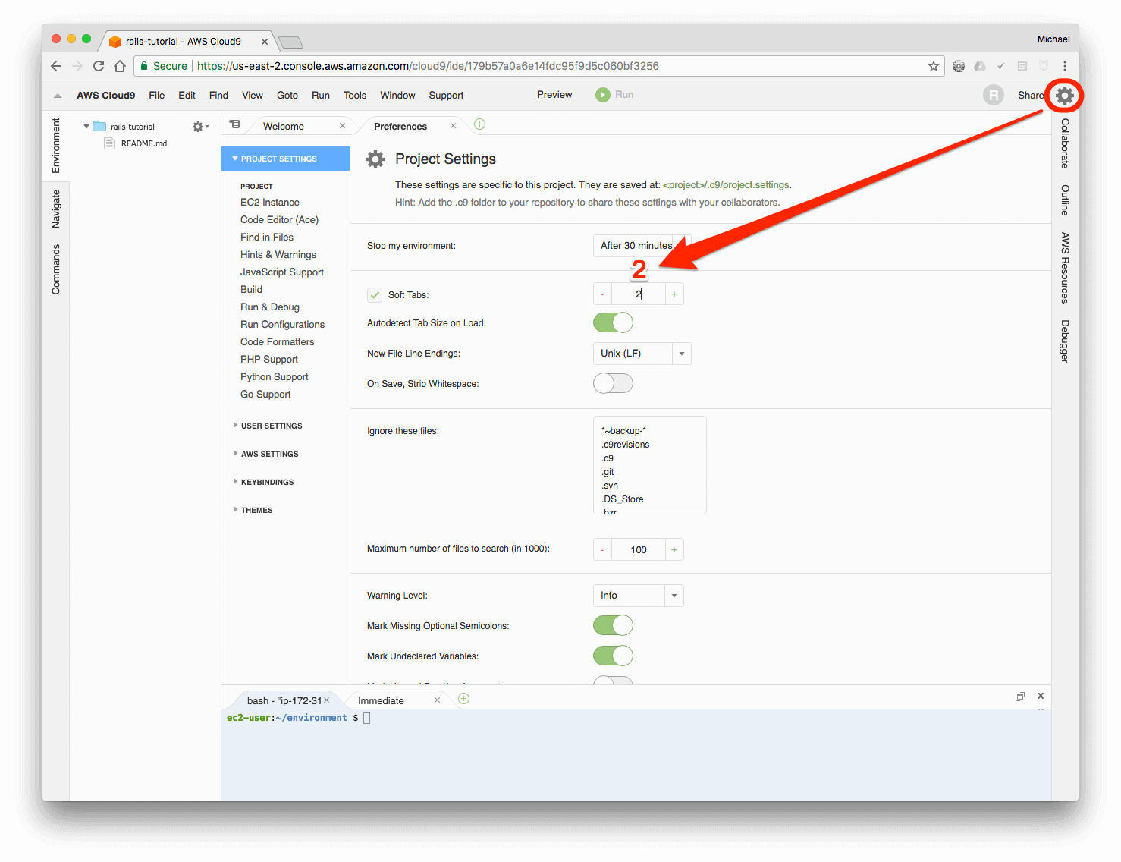Viewport: 1121px width, 862px height.
Task: Click the browser forward arrow
Action: (77, 66)
